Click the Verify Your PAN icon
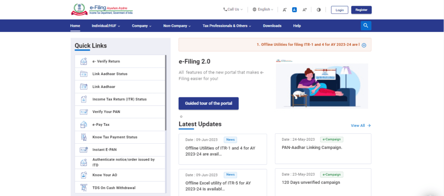444x196 pixels. 84,112
